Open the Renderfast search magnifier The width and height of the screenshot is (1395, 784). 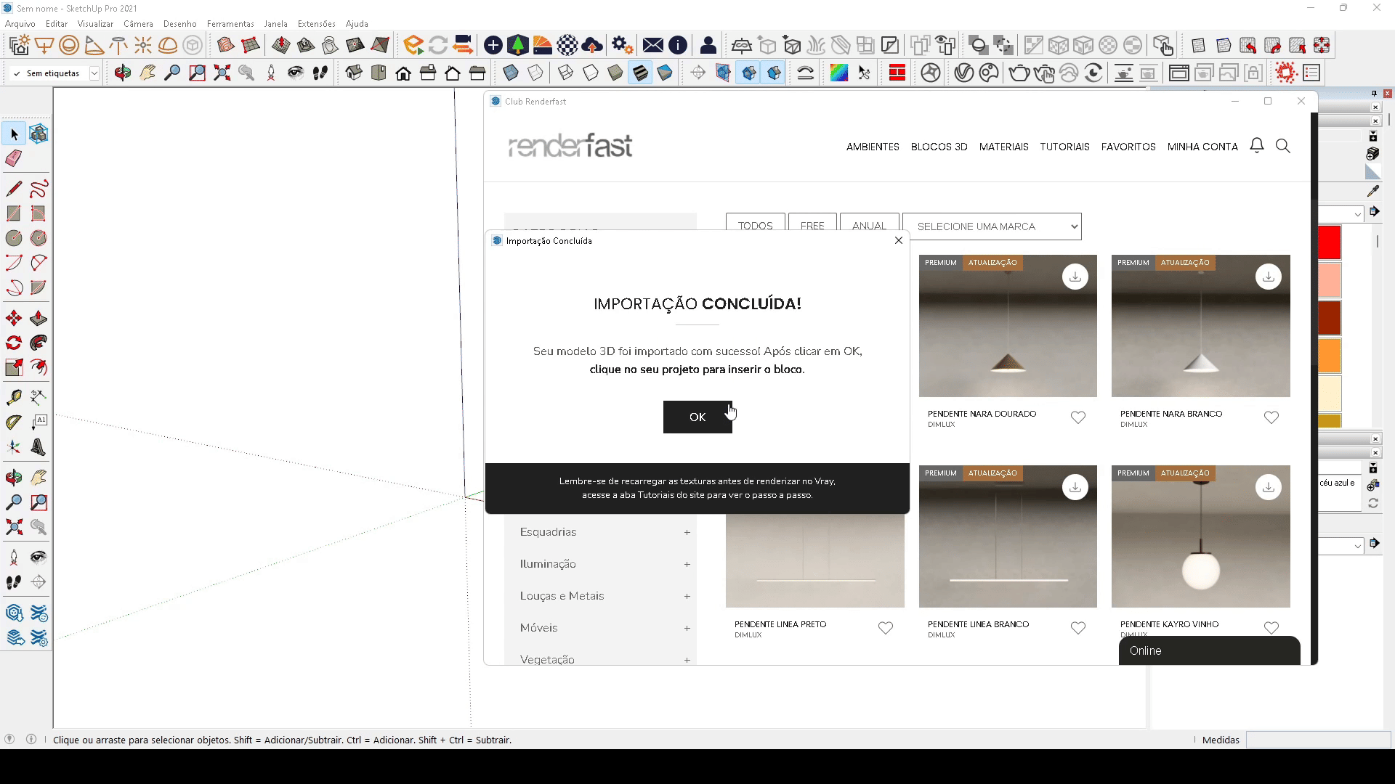click(x=1283, y=146)
